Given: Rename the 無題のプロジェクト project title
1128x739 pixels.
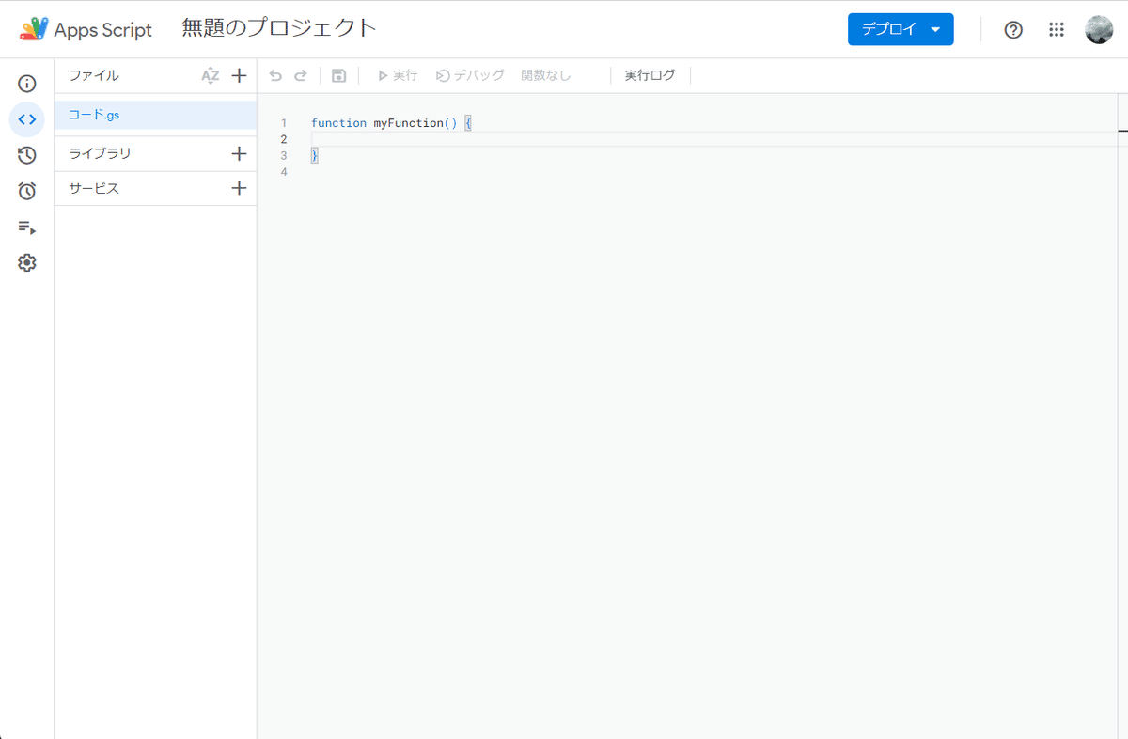Looking at the screenshot, I should [279, 28].
